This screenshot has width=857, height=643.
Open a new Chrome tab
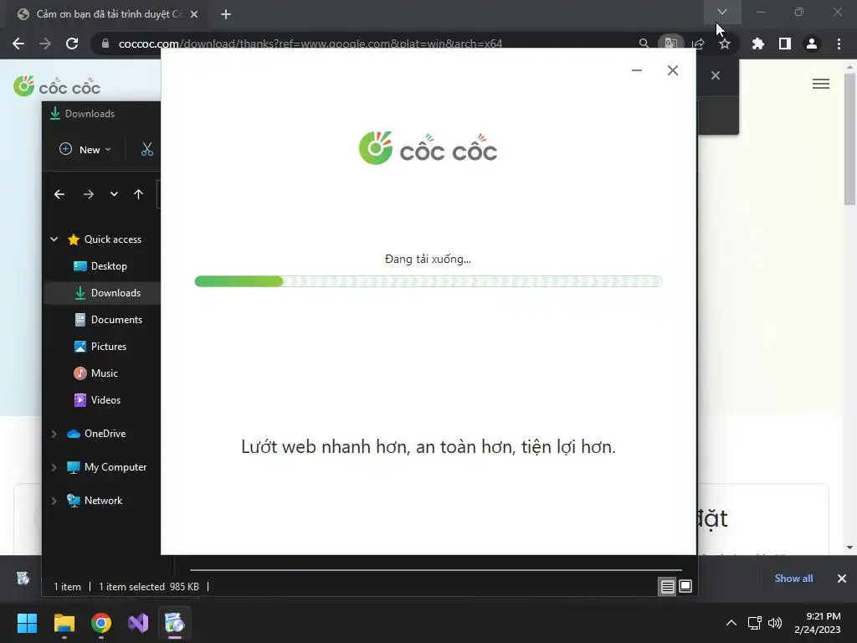point(226,14)
